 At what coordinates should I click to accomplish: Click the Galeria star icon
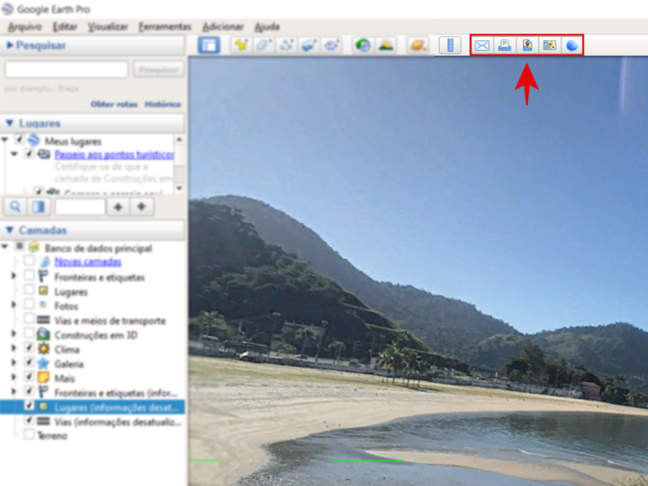click(43, 363)
